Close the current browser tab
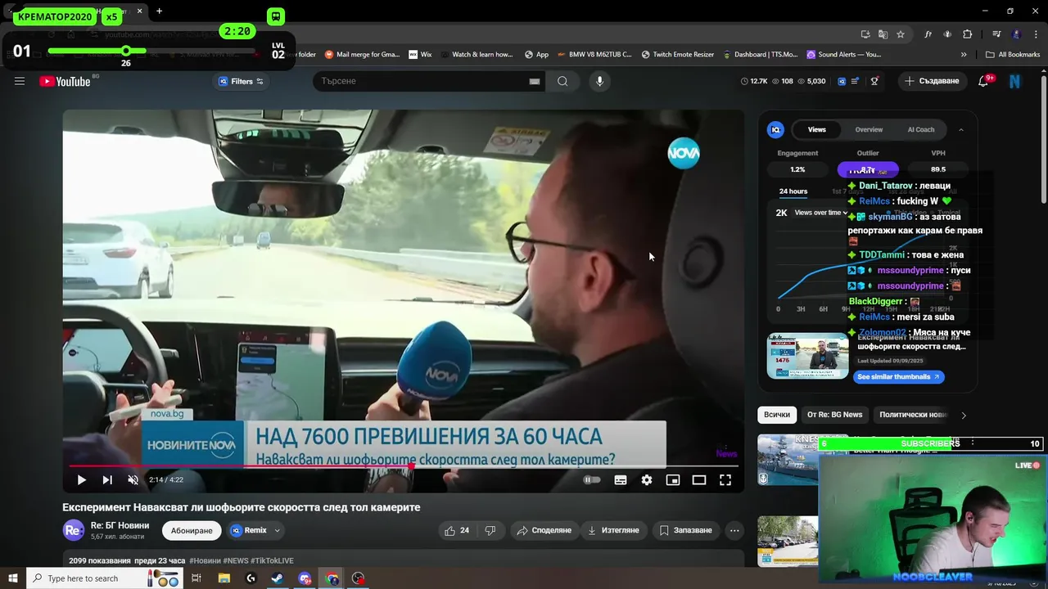 139,11
